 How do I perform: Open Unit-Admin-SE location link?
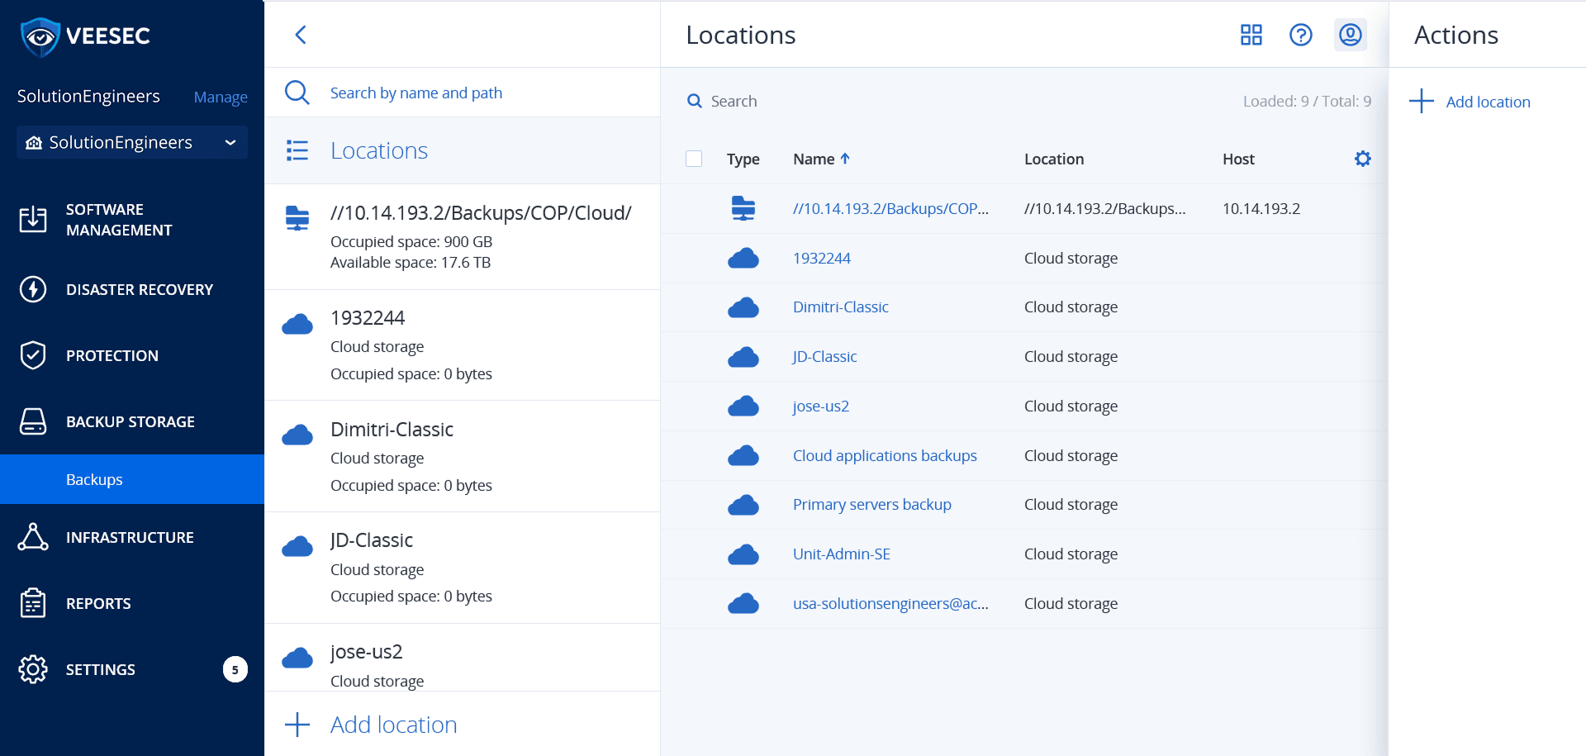842,554
